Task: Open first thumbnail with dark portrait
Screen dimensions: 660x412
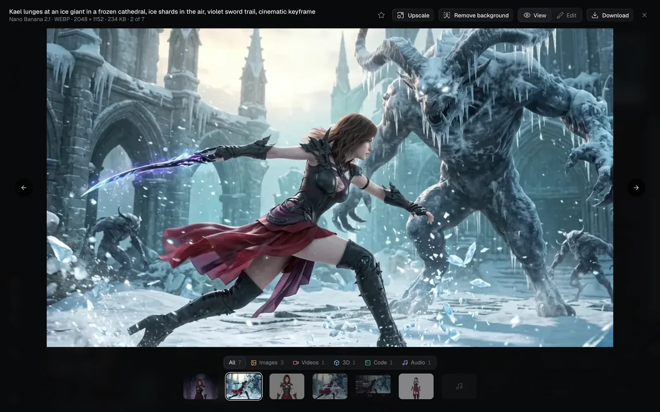Action: click(x=200, y=386)
